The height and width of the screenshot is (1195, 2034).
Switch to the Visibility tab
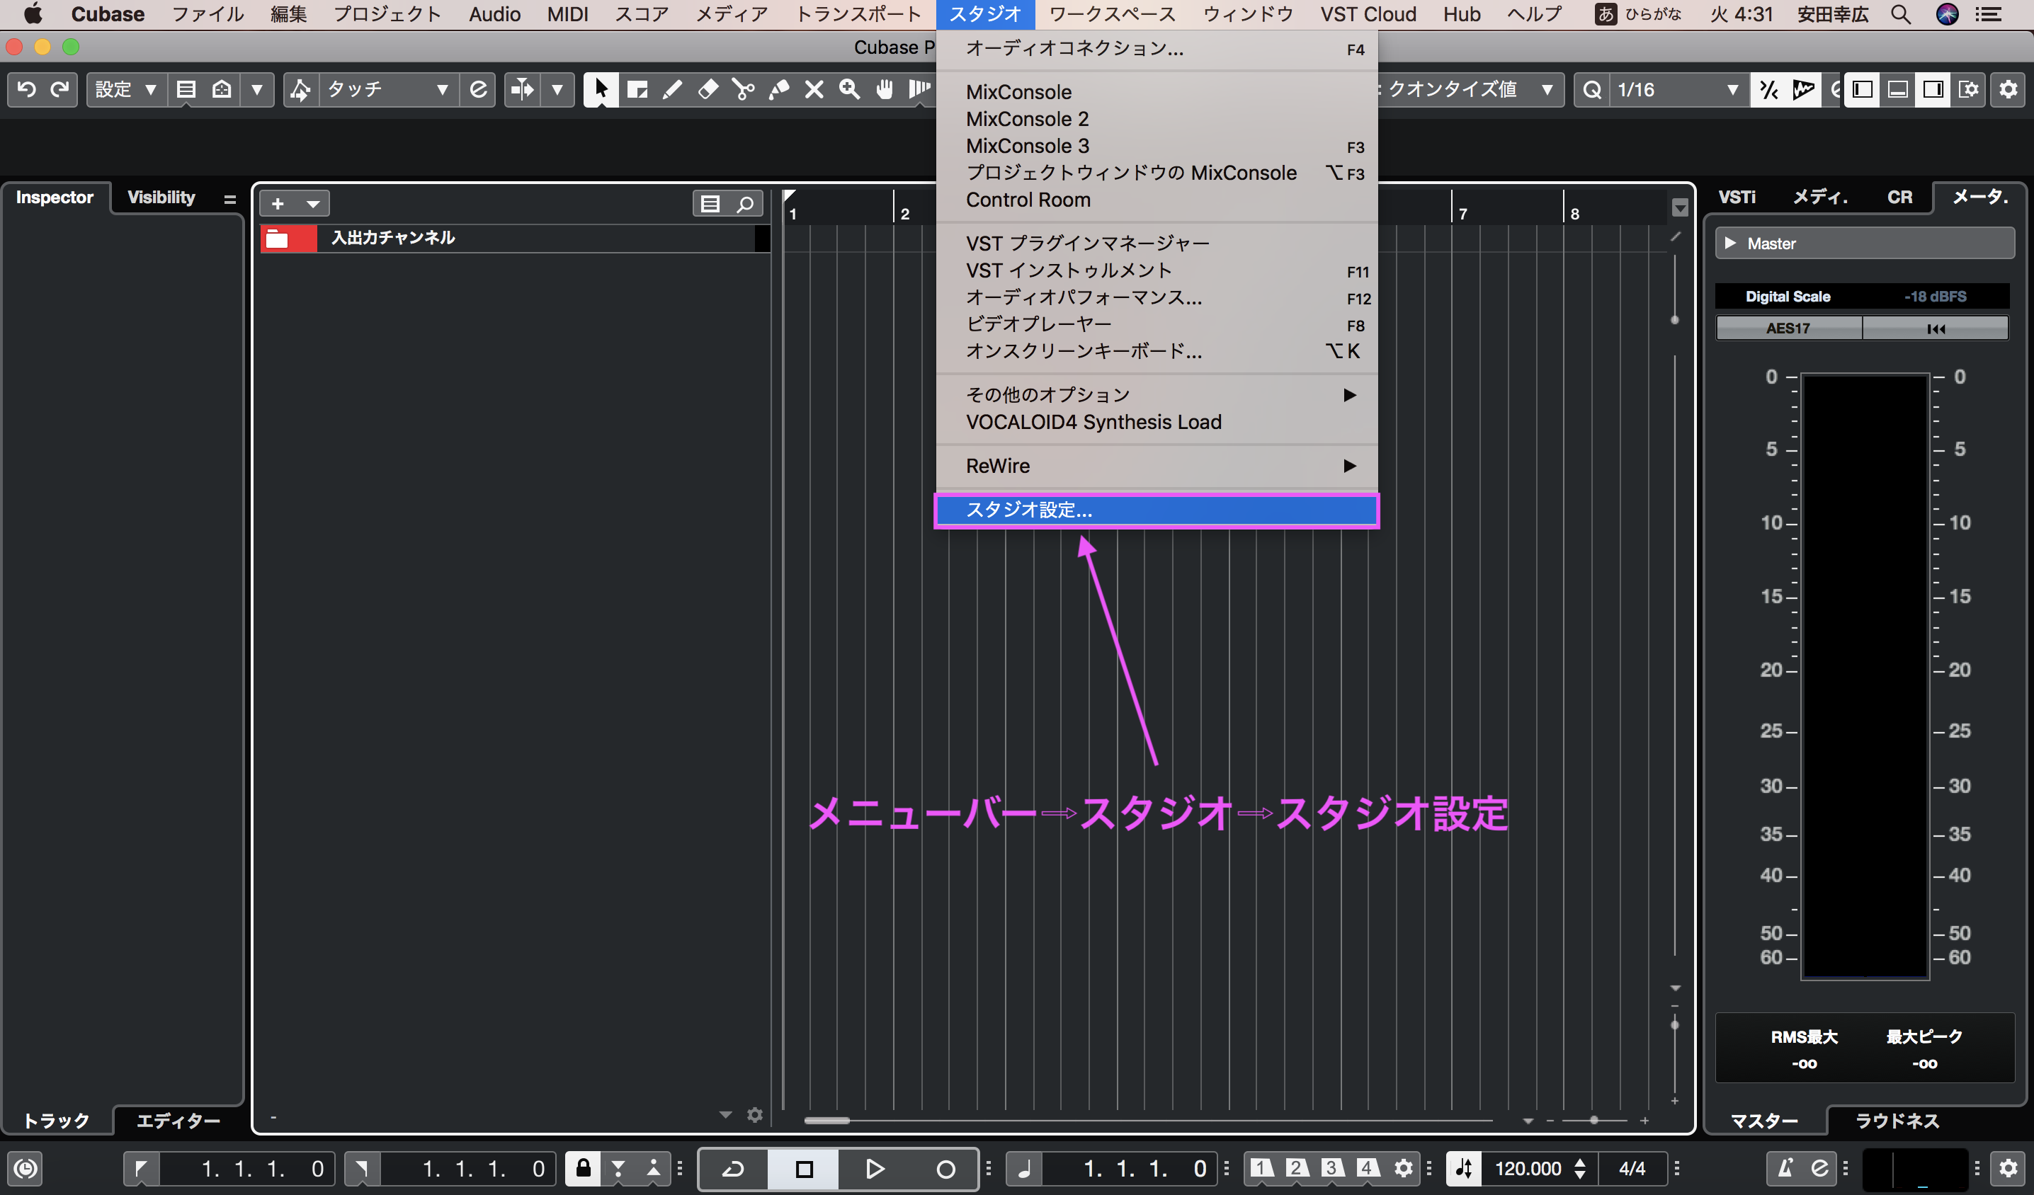[x=161, y=198]
